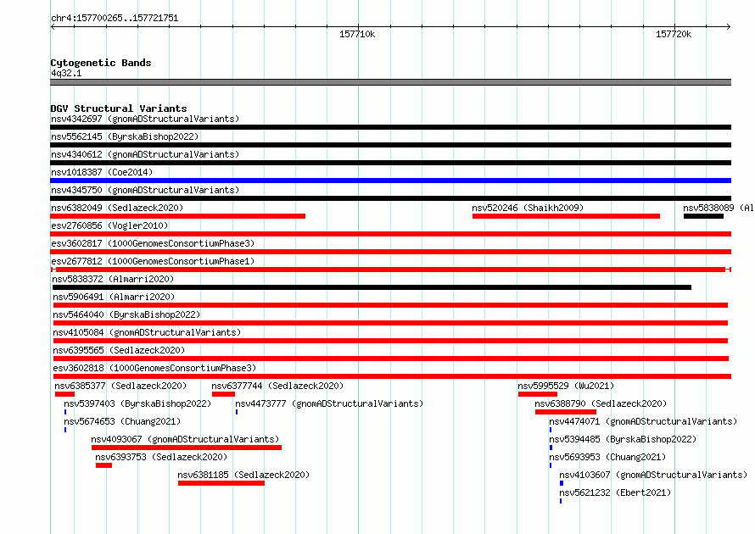This screenshot has height=534, width=755.
Task: Open nsv6388790 (Sedlazeck2020) label
Action: (601, 403)
